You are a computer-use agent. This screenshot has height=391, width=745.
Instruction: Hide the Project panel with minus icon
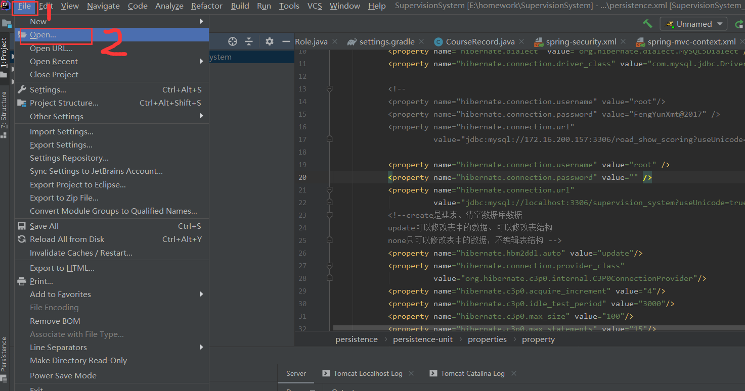pyautogui.click(x=286, y=41)
